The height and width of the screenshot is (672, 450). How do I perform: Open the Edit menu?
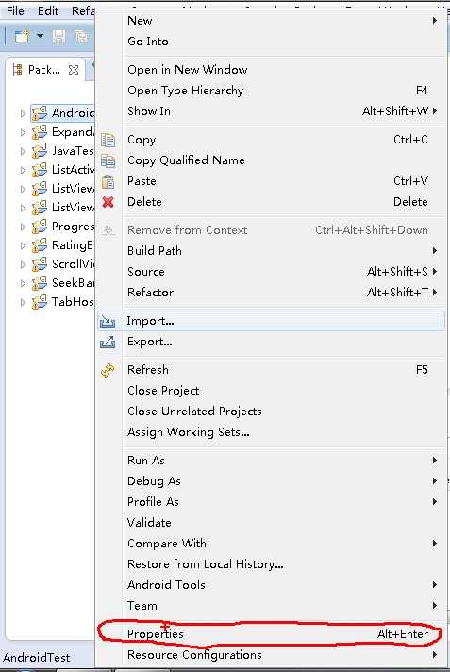(47, 10)
